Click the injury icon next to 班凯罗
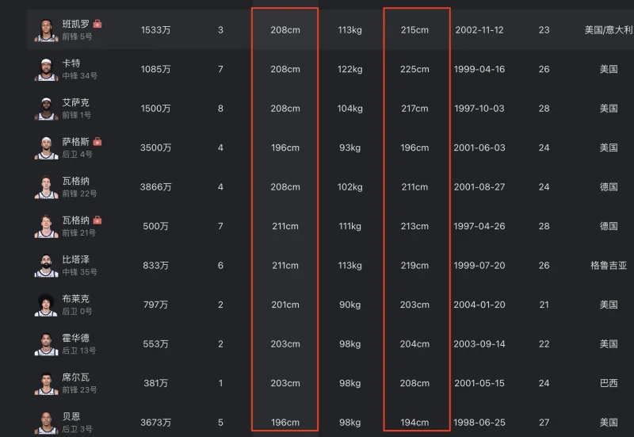Viewport: 634px width, 437px height. click(x=97, y=24)
